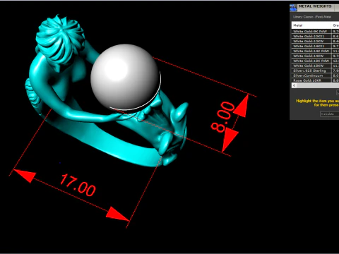Select the White Gold:14KW row
Screen dimensions: 339x254
click(315, 56)
